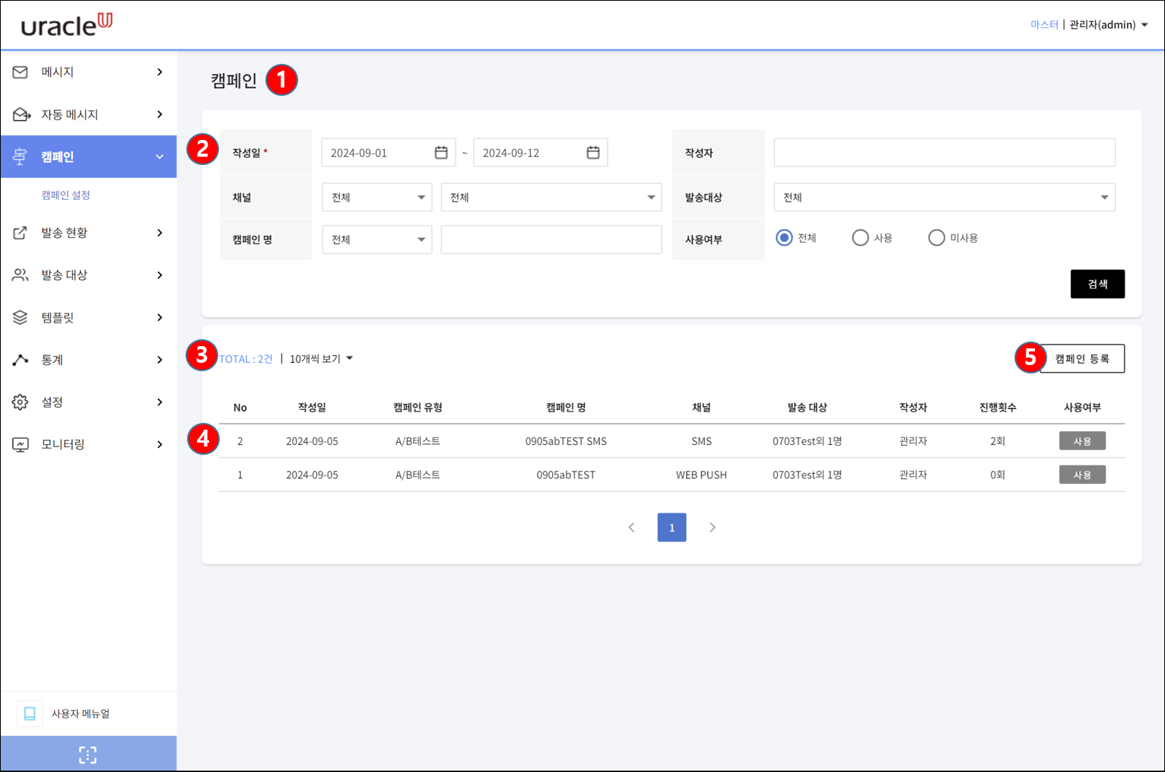This screenshot has height=772, width=1165.
Task: Click 캠페인 등록 button
Action: pos(1082,359)
